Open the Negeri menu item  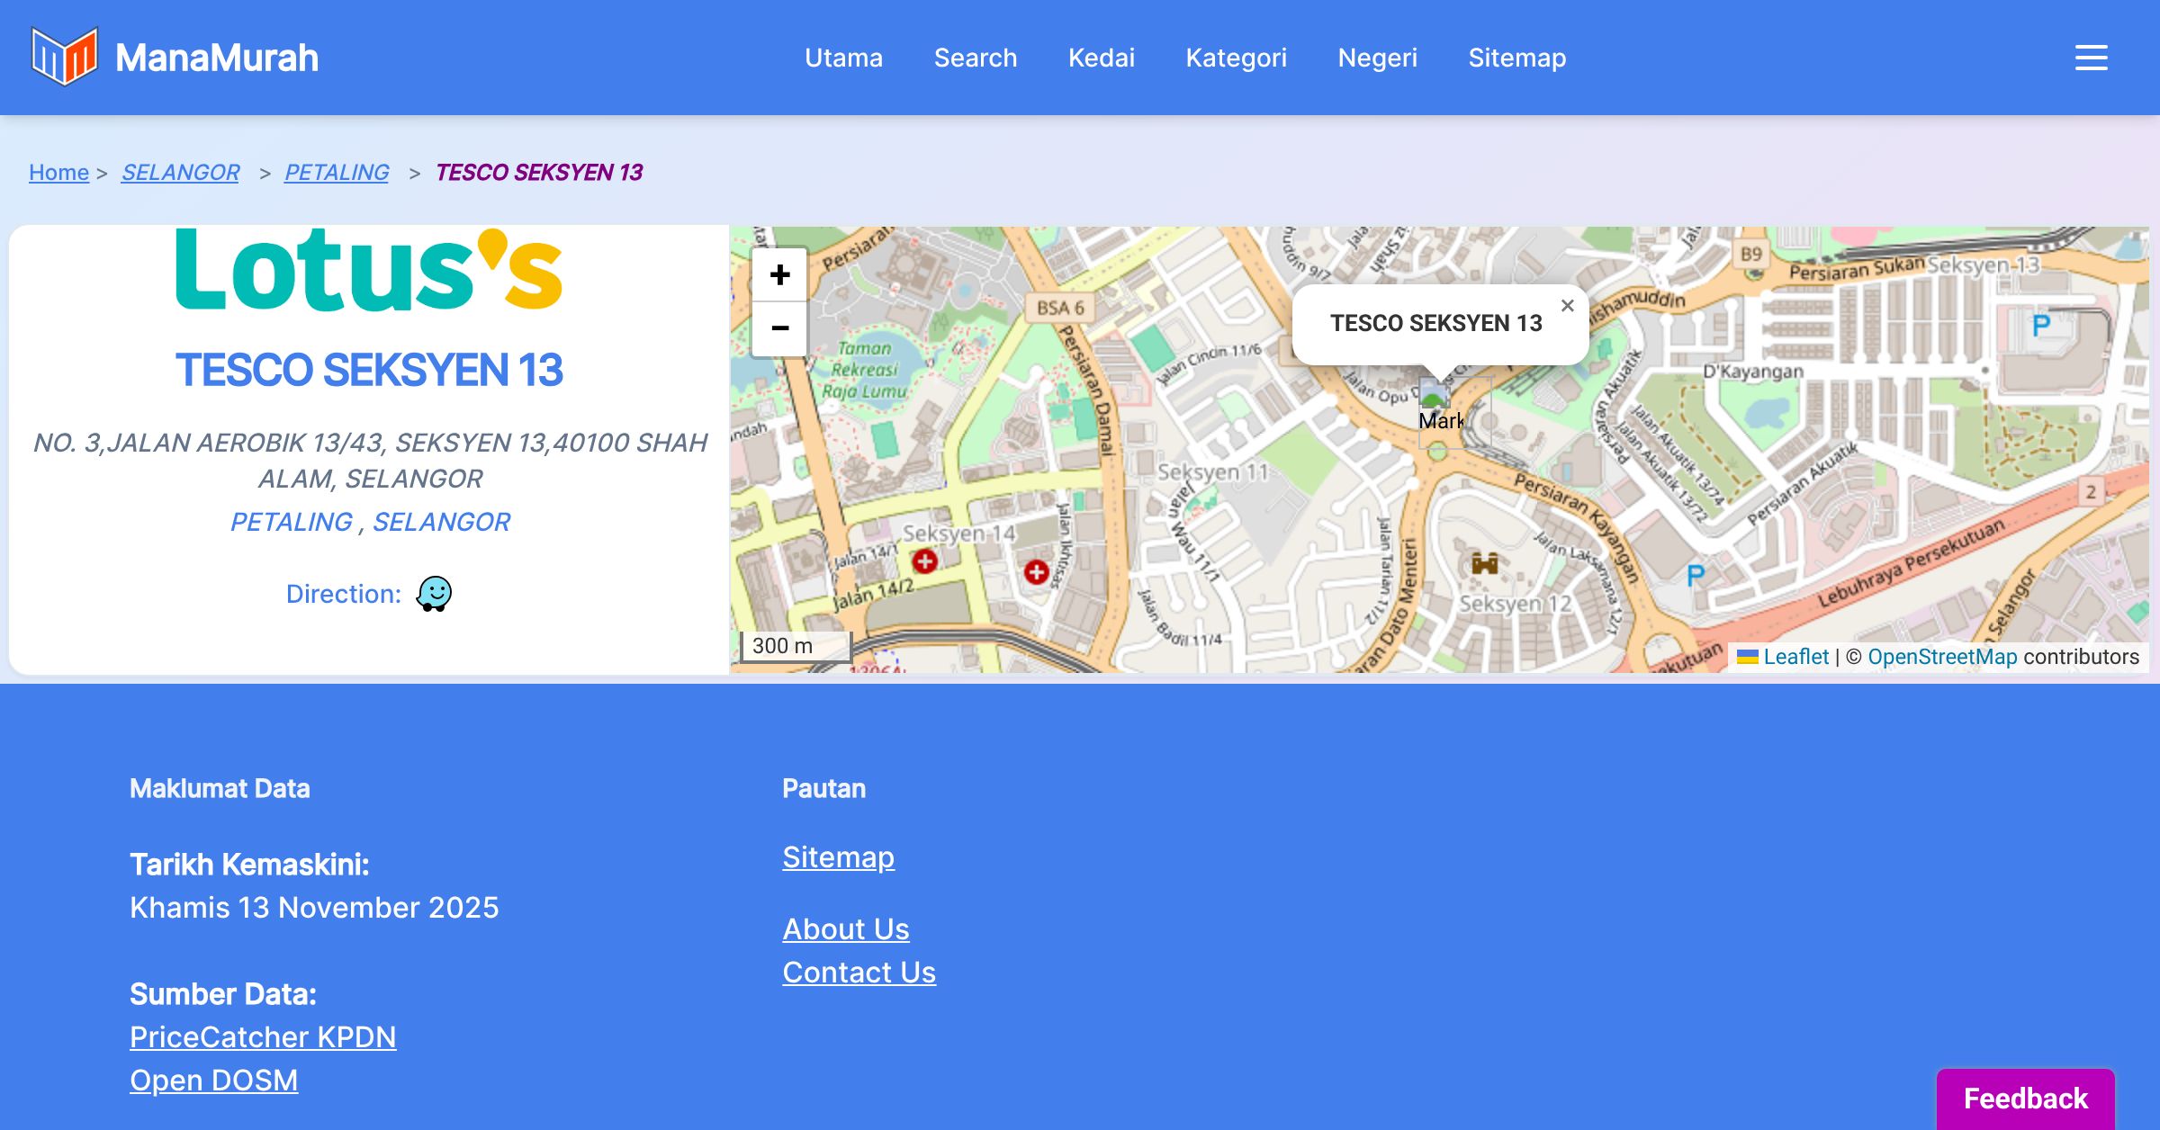[1377, 58]
